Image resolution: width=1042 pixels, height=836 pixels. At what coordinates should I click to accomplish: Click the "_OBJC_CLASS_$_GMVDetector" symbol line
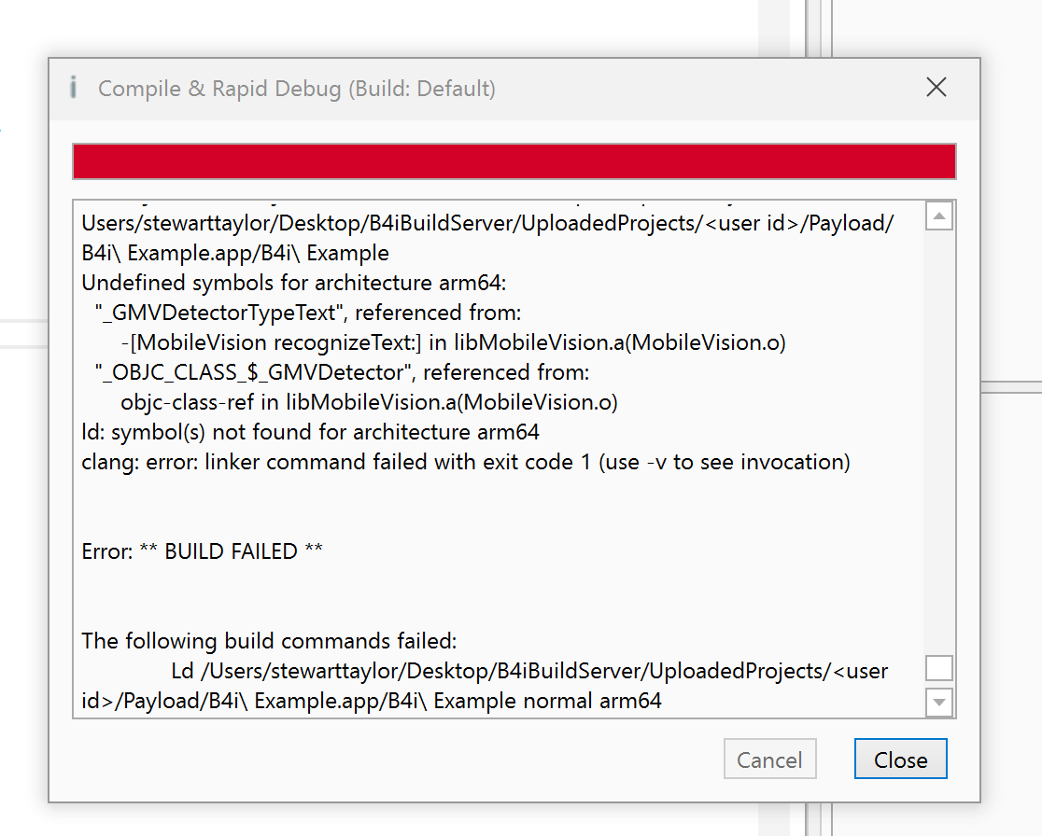342,372
